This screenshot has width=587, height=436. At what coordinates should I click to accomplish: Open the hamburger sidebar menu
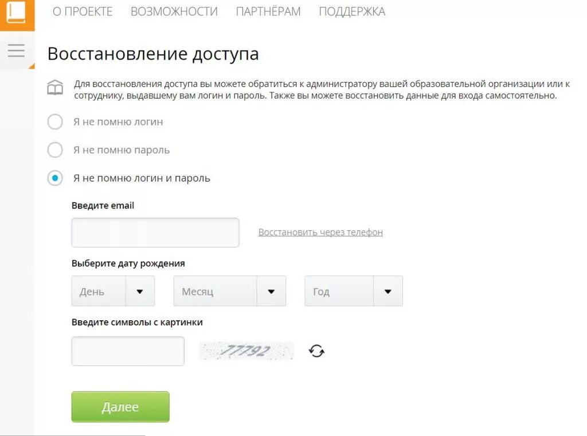point(16,50)
